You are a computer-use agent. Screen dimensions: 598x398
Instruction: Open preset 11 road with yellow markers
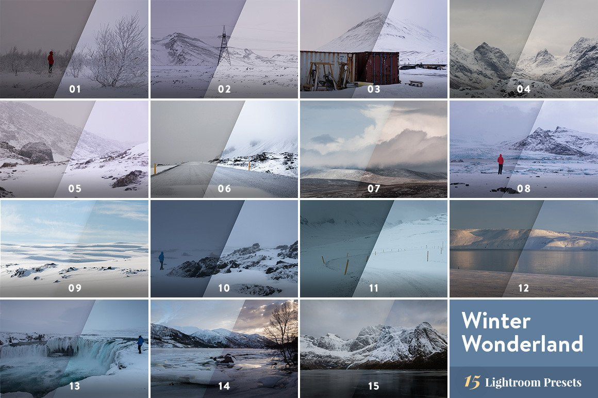(x=374, y=248)
